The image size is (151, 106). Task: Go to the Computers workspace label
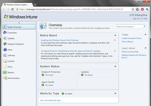12,33
